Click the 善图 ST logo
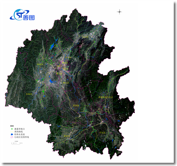The height and width of the screenshot is (166, 177). coord(22,15)
